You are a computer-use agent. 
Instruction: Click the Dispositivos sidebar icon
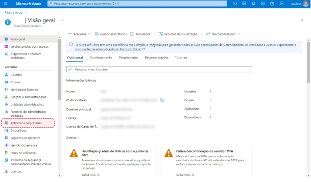[6, 130]
